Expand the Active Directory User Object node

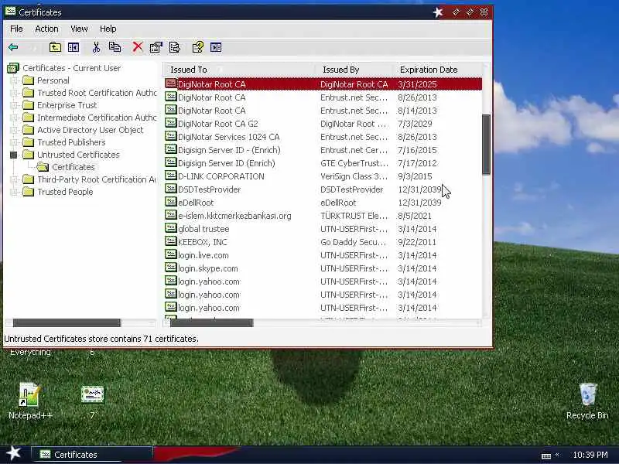pos(14,130)
